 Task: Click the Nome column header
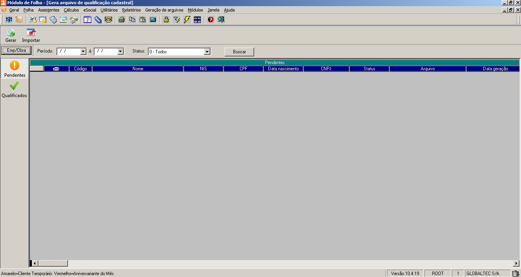(x=138, y=69)
